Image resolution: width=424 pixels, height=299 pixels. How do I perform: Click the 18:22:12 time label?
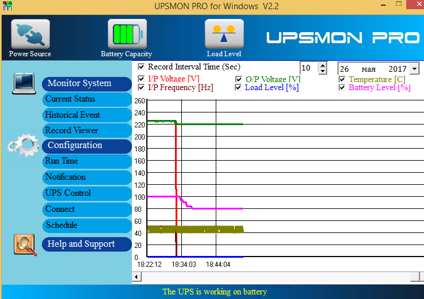click(x=149, y=265)
